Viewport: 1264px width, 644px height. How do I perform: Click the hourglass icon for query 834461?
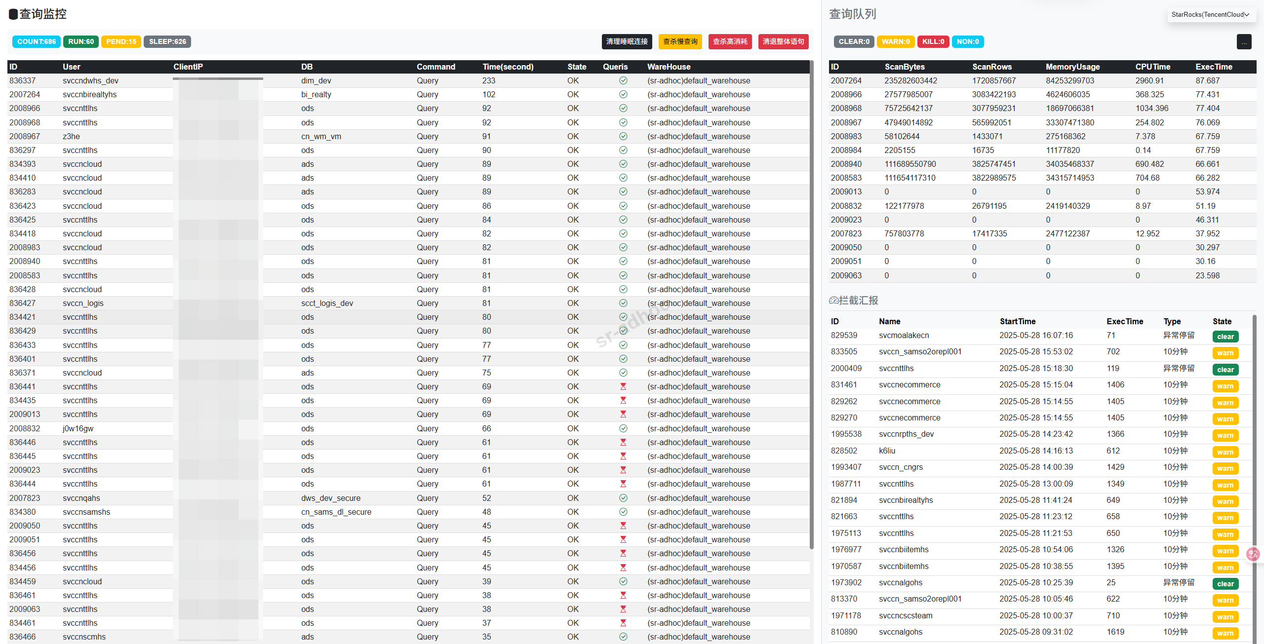(623, 623)
